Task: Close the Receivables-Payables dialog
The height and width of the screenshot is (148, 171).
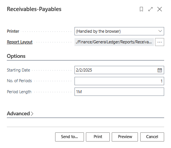Action: 160,9
